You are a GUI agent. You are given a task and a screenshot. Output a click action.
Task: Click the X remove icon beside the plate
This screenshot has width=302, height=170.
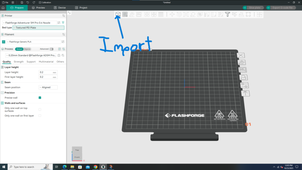click(241, 55)
